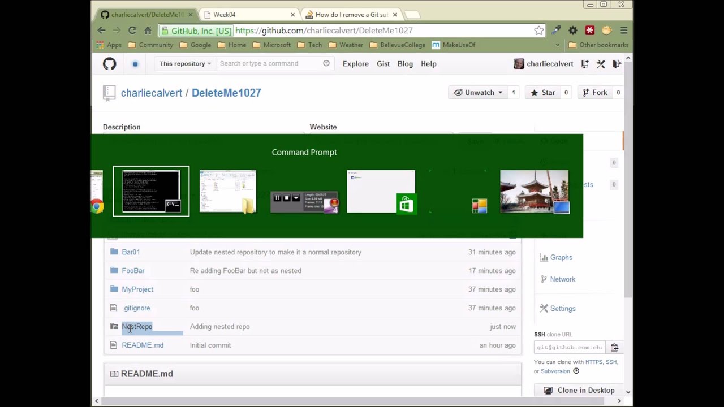Open Blog in GitHub header
The width and height of the screenshot is (724, 407).
pos(405,64)
